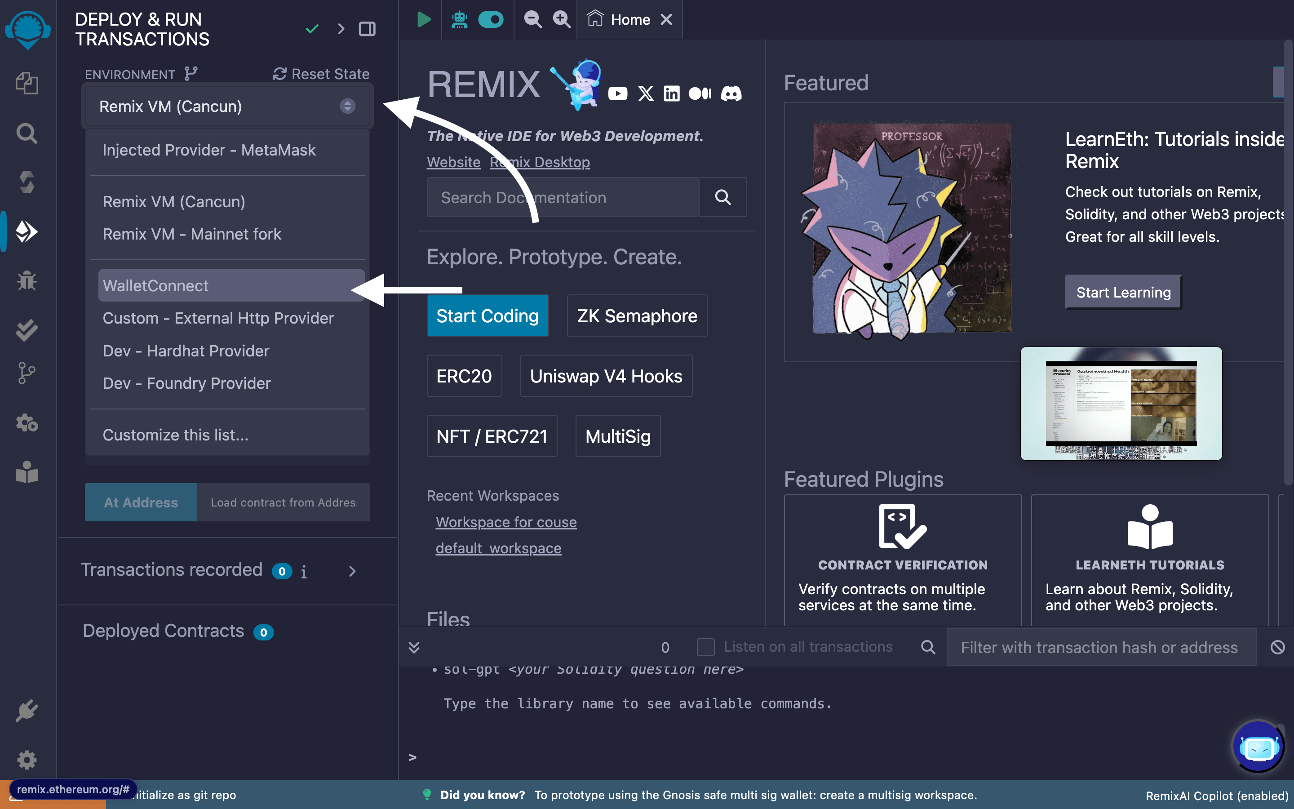The width and height of the screenshot is (1294, 809).
Task: Open the File Explorer sidebar panel
Action: 27,83
